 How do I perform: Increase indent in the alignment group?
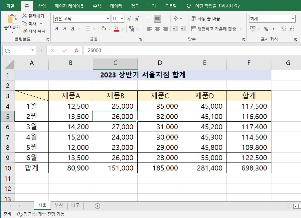pyautogui.click(x=184, y=29)
